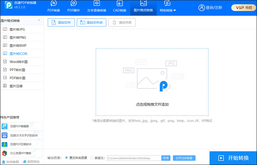The height and width of the screenshot is (165, 257).
Task: Open the CAD转换 tab
Action: (119, 7)
